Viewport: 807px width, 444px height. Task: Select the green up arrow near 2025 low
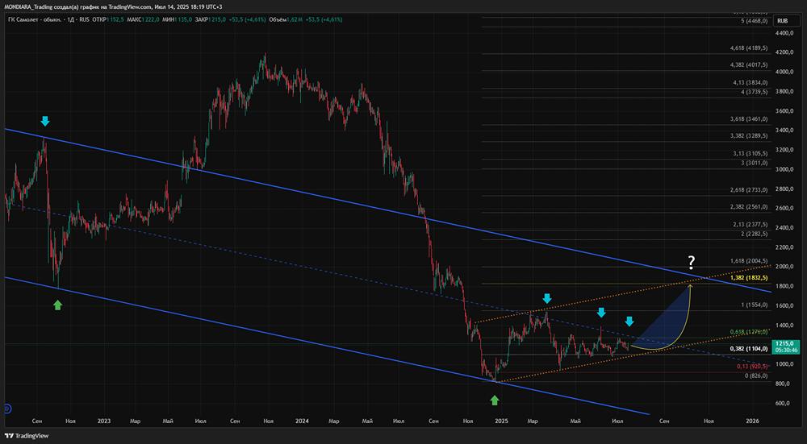pyautogui.click(x=495, y=400)
